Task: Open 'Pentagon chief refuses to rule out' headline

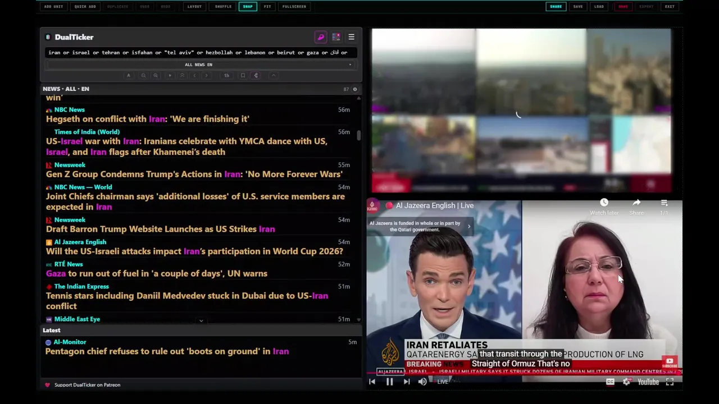Action: (167, 351)
